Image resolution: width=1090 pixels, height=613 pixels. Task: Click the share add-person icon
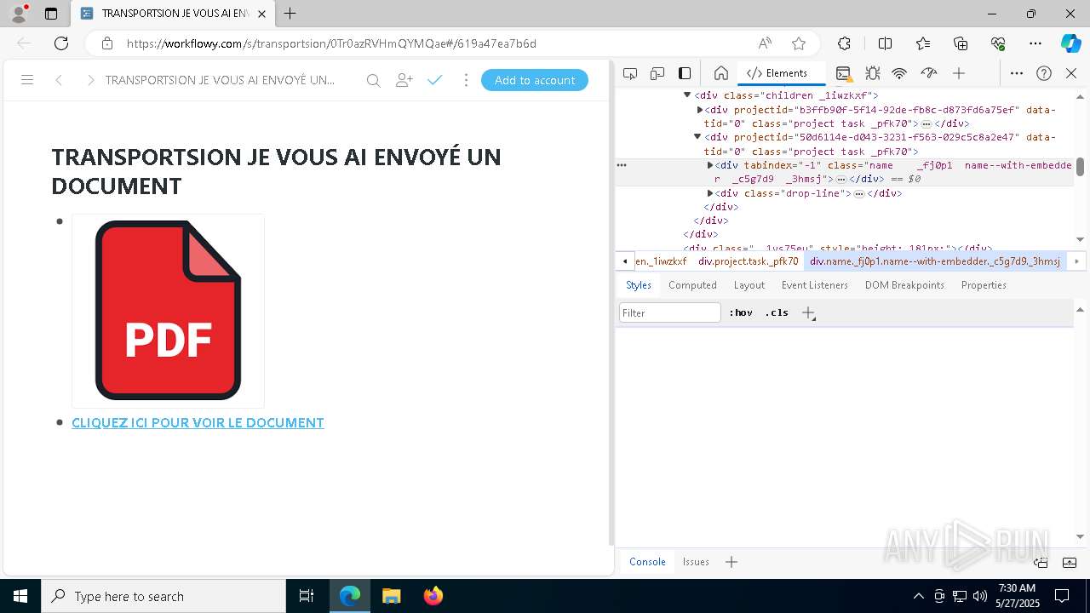404,80
